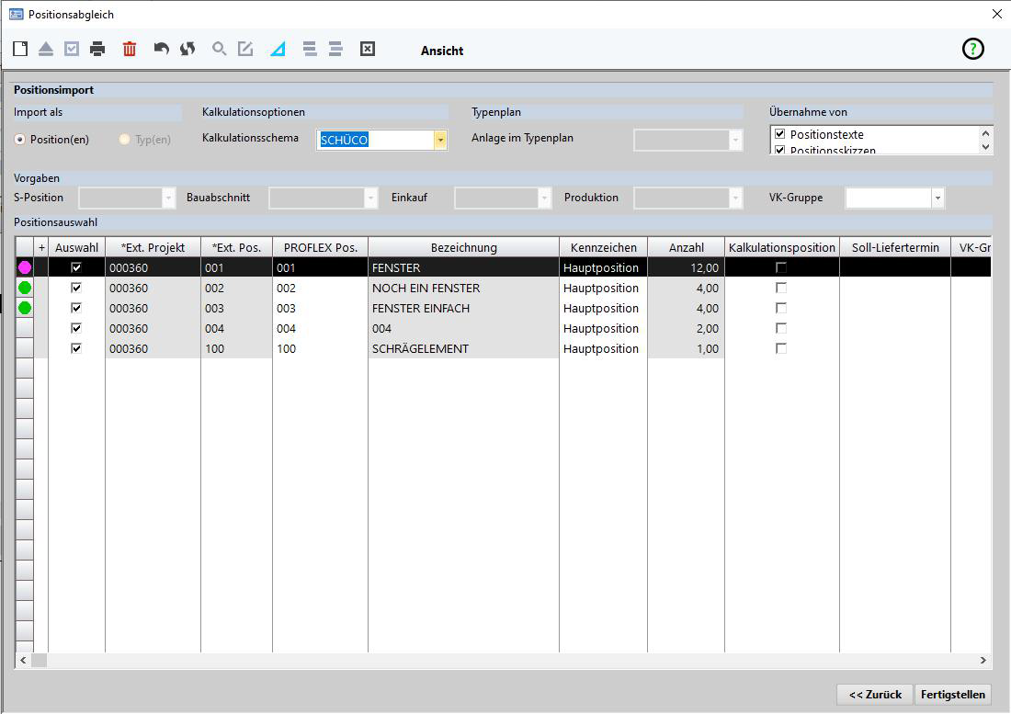The width and height of the screenshot is (1011, 714).
Task: Click the Fertigstellen button
Action: (x=953, y=694)
